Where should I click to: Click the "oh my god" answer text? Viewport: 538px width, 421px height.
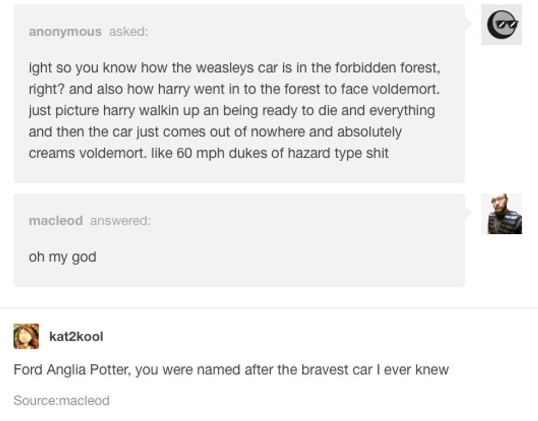[x=62, y=257]
